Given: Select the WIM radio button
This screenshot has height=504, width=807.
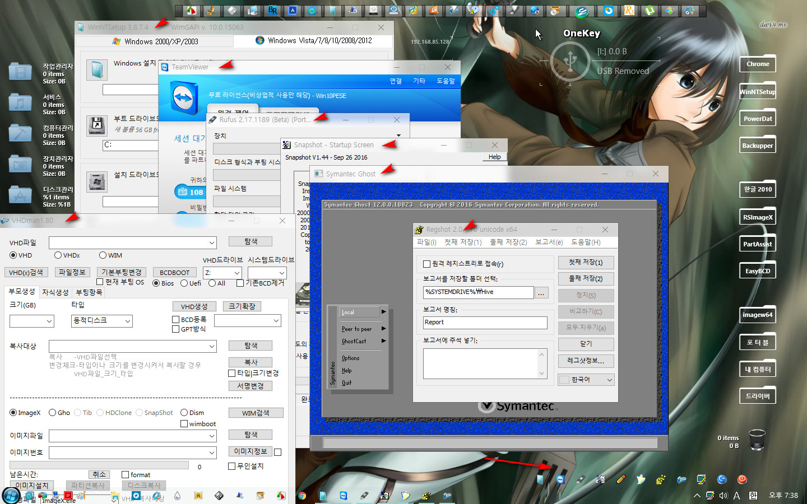Looking at the screenshot, I should tap(103, 255).
